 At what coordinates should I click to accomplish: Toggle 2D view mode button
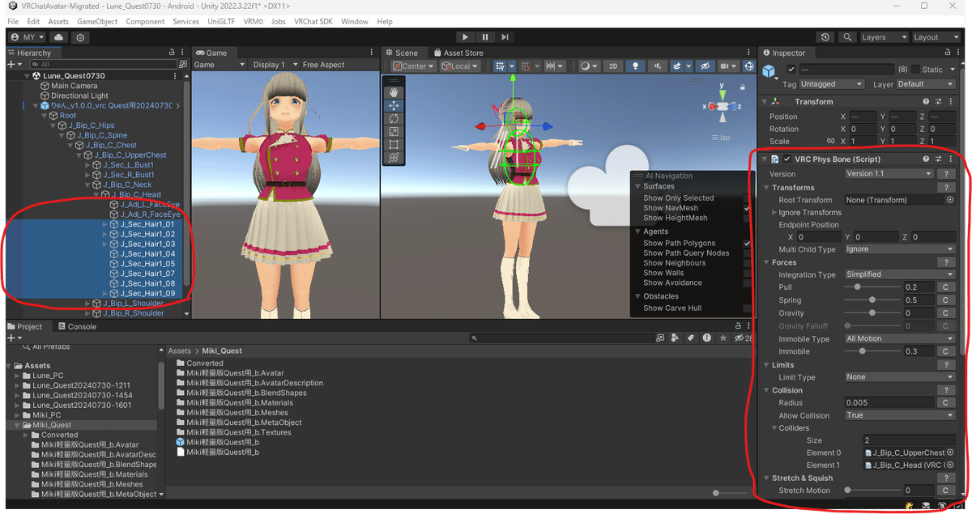(613, 66)
